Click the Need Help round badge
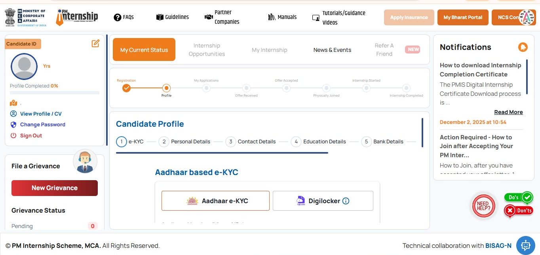Viewport: 540px width, 255px height. click(x=484, y=206)
